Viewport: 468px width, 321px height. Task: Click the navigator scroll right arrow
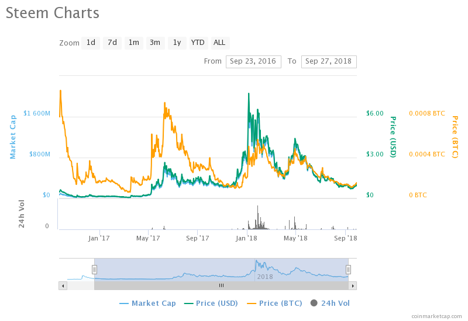(x=353, y=286)
